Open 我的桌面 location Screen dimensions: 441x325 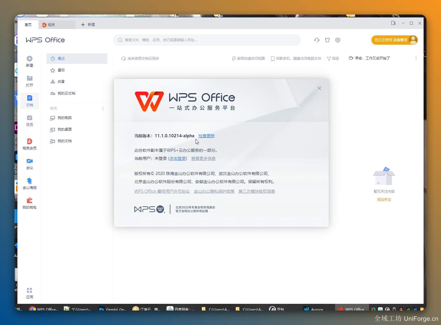[x=77, y=129]
